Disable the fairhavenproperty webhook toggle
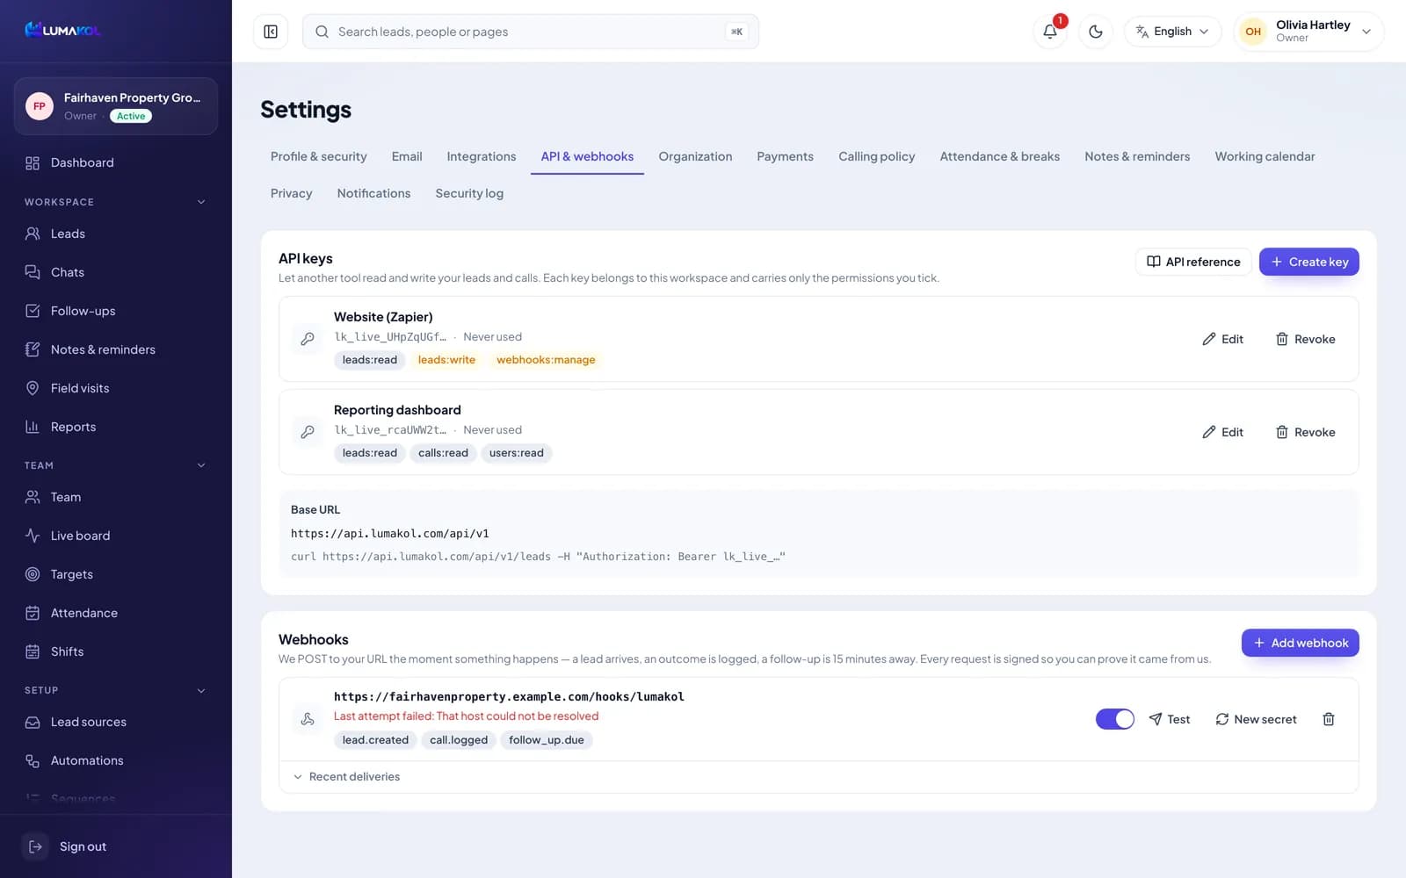The height and width of the screenshot is (878, 1406). click(1115, 719)
